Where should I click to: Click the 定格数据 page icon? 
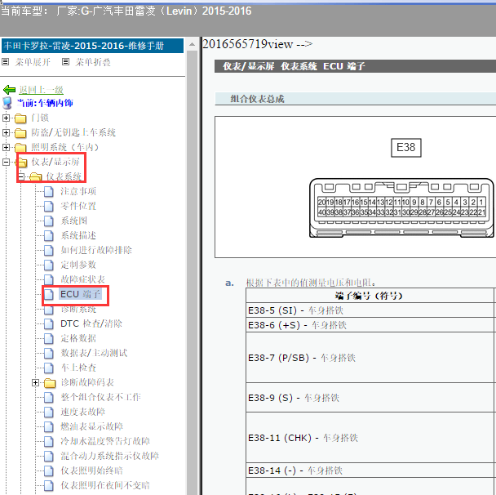(x=48, y=338)
